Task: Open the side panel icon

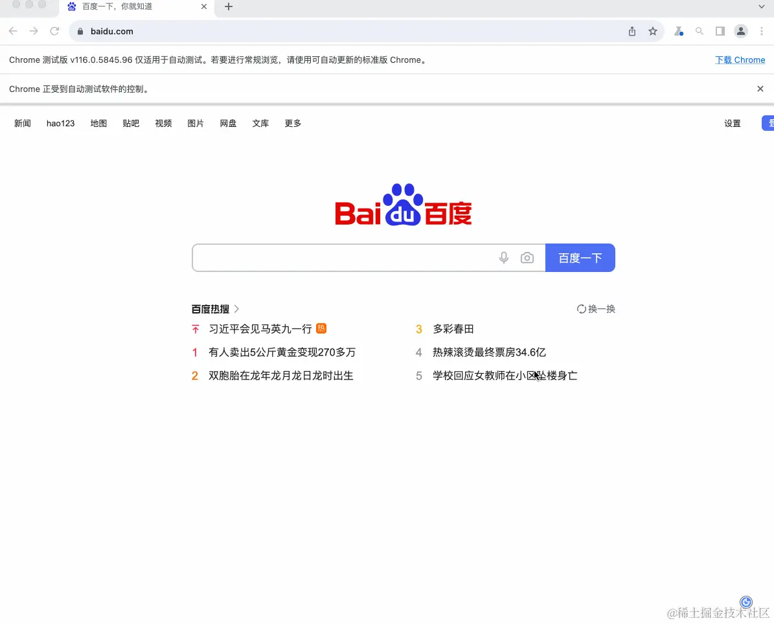Action: click(720, 30)
